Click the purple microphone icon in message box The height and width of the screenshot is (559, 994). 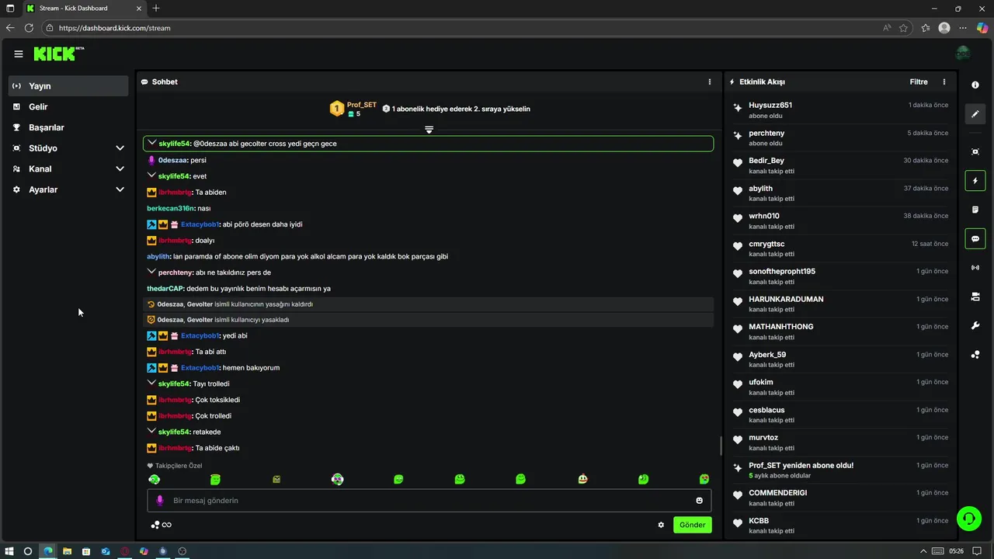pyautogui.click(x=160, y=501)
